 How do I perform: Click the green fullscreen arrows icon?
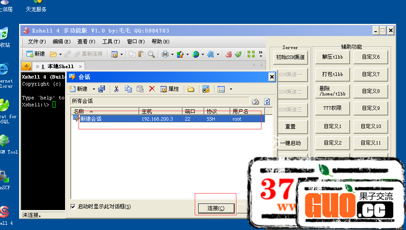tap(251, 54)
